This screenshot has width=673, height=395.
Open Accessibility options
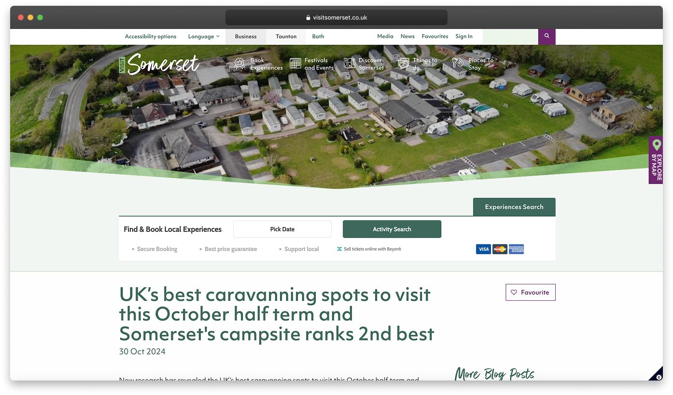point(151,37)
